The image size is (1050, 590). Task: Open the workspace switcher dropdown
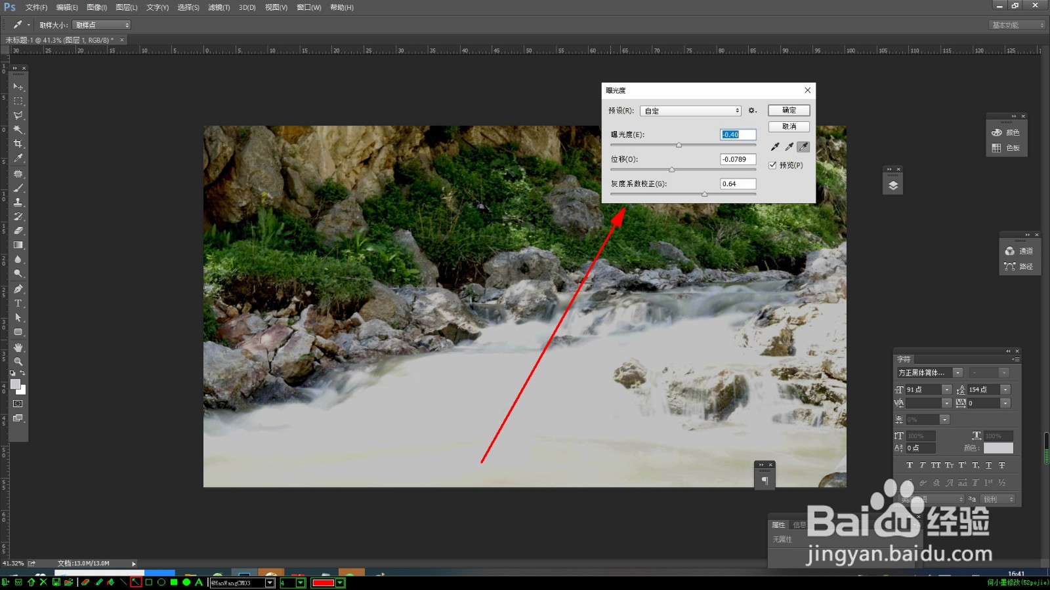[1017, 25]
